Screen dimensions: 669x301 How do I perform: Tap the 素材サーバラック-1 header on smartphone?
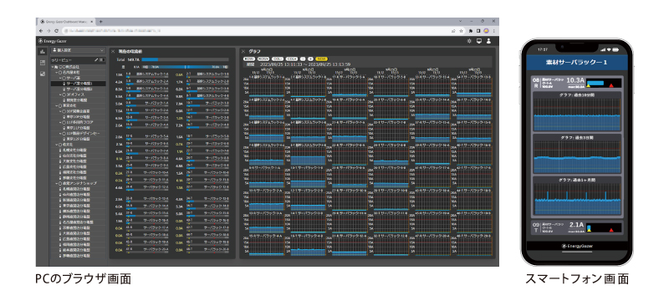click(x=577, y=63)
